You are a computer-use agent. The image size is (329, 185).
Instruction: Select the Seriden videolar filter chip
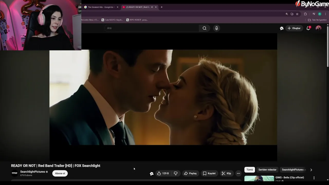click(267, 170)
